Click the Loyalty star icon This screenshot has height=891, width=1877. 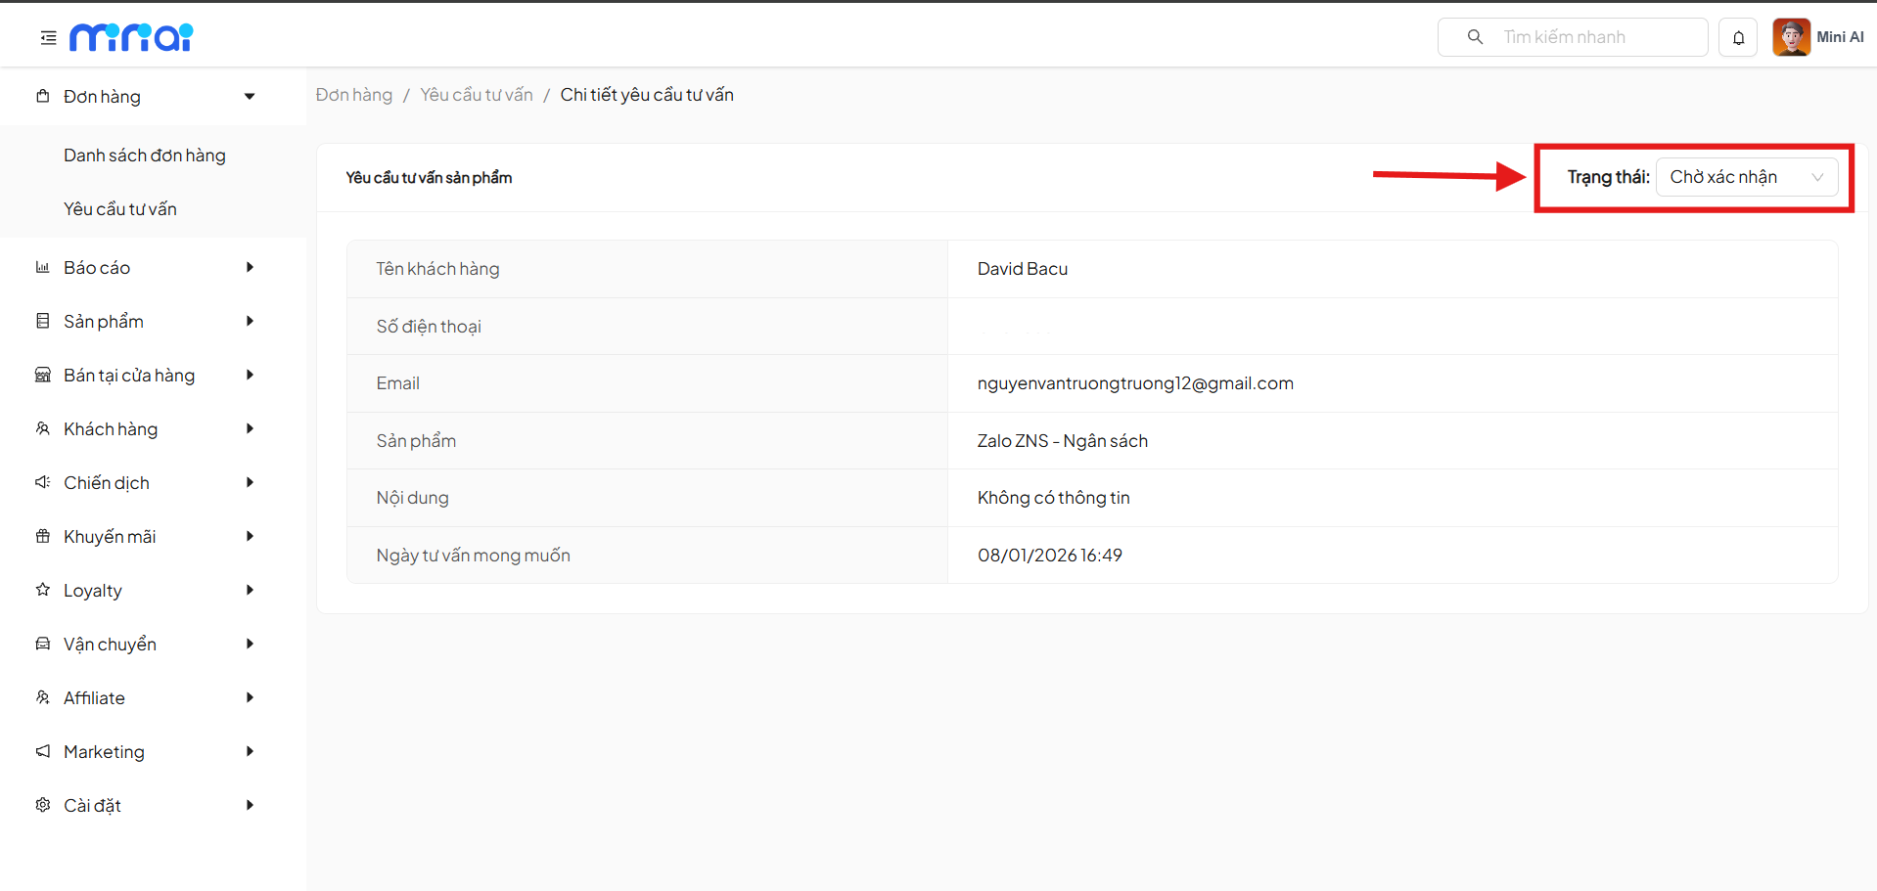pos(43,590)
